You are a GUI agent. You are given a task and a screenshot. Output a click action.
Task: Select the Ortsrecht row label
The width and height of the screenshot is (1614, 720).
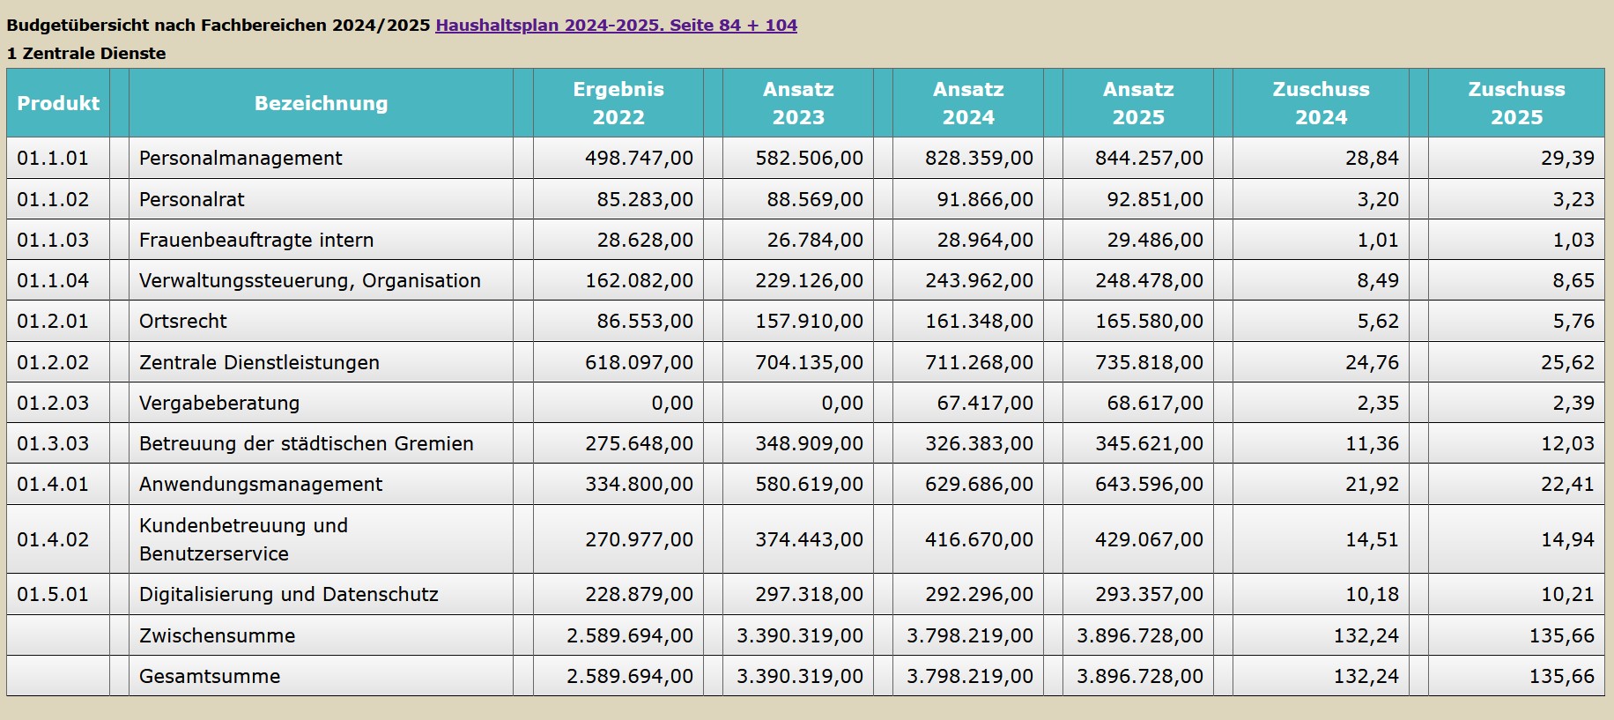(x=183, y=321)
